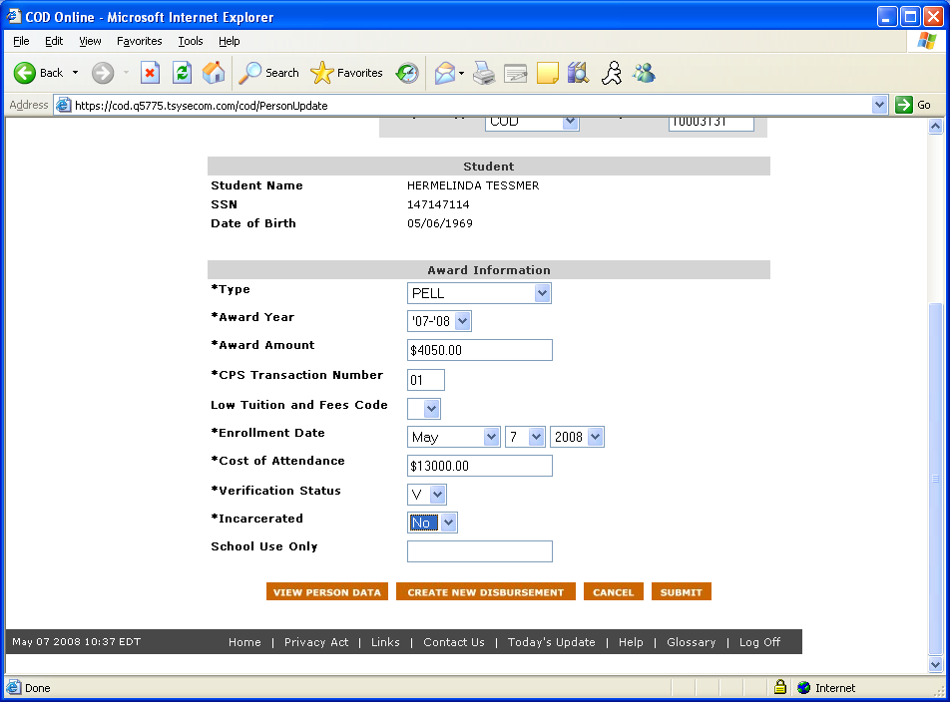Open the Today's Update footer link

tap(551, 642)
